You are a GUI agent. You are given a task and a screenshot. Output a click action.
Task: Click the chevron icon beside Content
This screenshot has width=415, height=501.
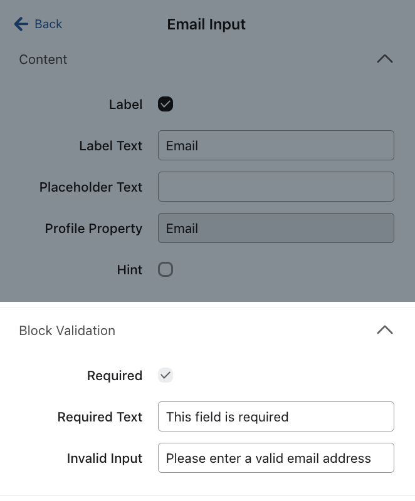click(384, 59)
